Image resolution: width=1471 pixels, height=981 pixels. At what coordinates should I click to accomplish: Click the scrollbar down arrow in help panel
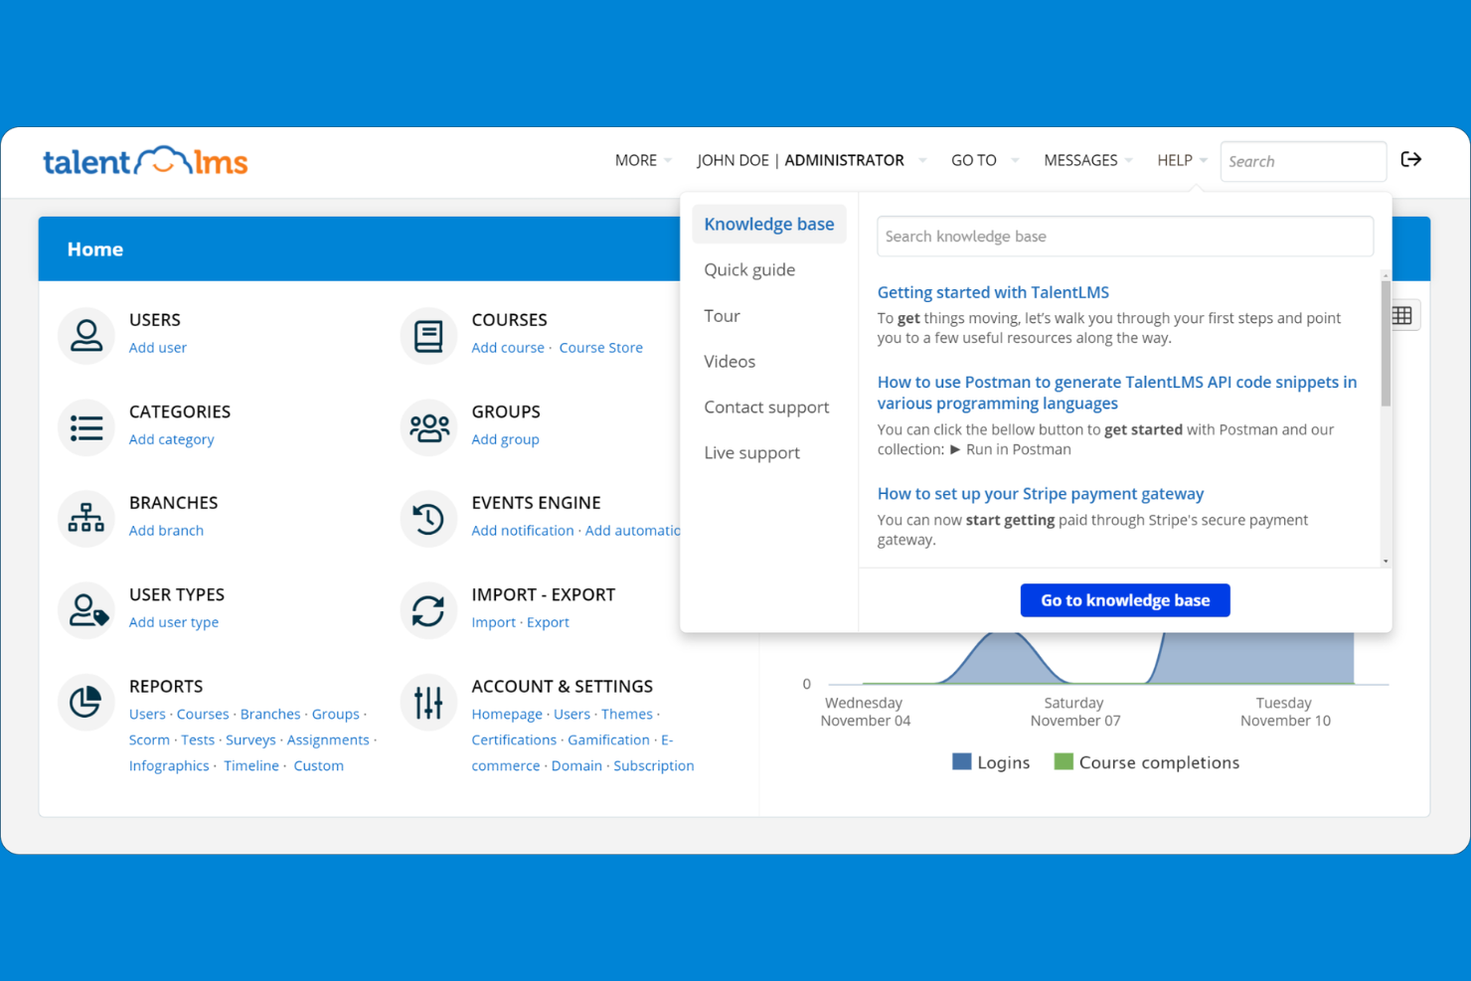1386,562
